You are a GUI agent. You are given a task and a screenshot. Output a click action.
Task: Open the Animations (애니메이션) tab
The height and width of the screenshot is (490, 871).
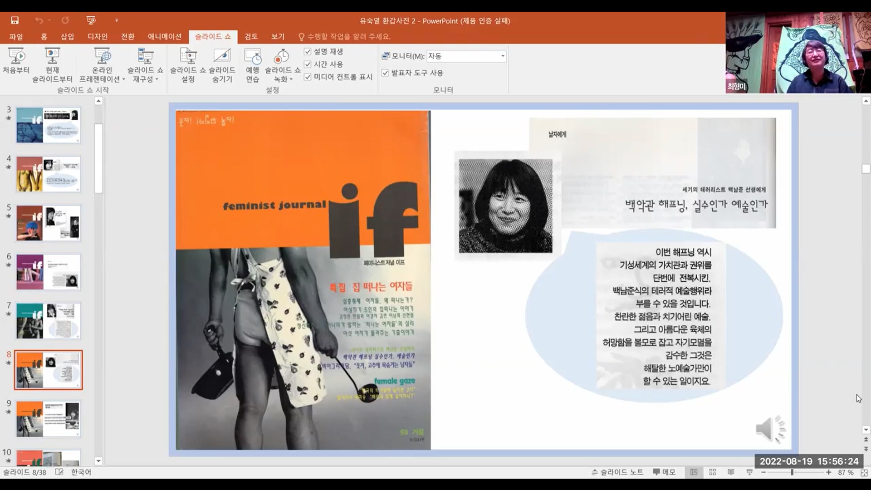pos(165,37)
